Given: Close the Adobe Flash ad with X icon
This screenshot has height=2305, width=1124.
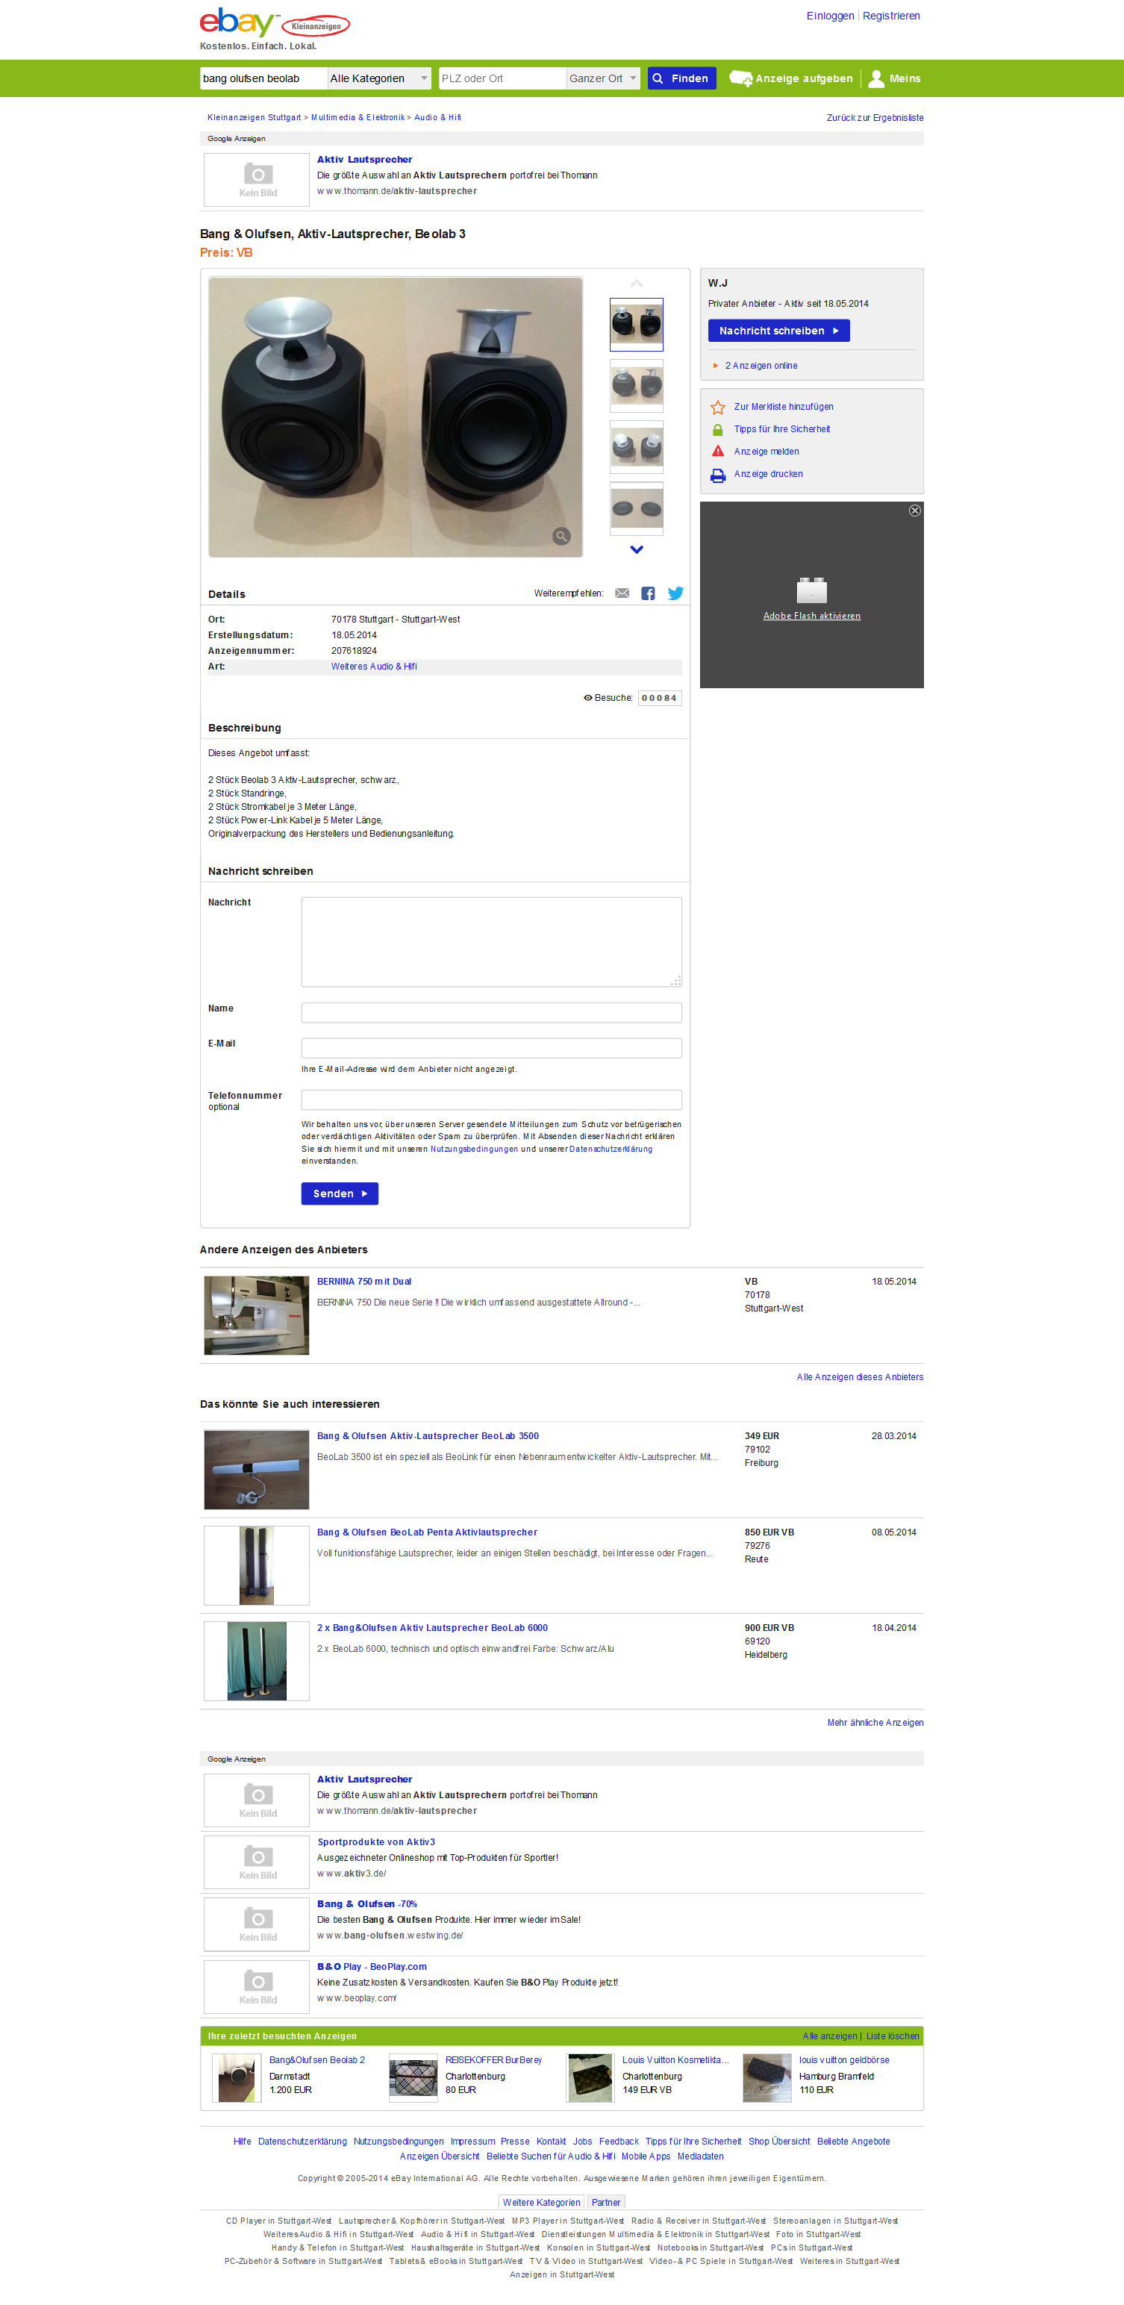Looking at the screenshot, I should click(914, 511).
